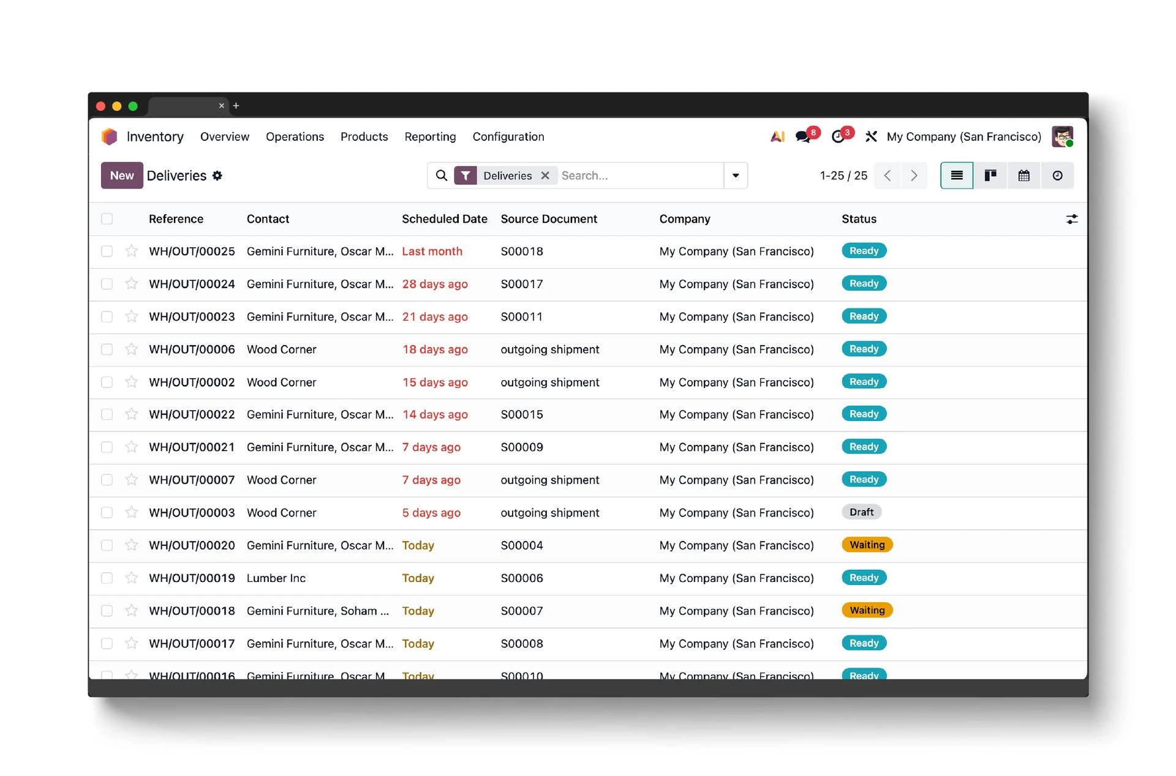The width and height of the screenshot is (1176, 776).
Task: Open the Configuration menu
Action: tap(508, 136)
